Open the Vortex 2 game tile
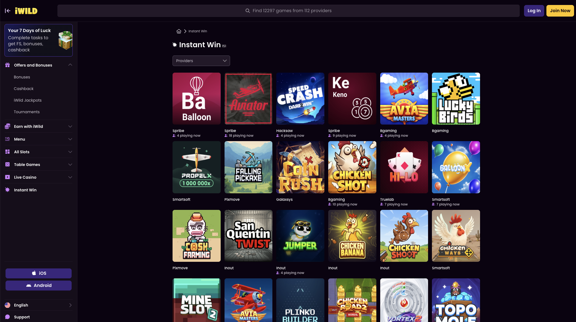576x322 pixels. coord(404,300)
